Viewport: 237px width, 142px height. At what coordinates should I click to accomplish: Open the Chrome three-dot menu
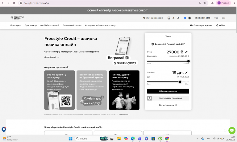pyautogui.click(x=234, y=3)
